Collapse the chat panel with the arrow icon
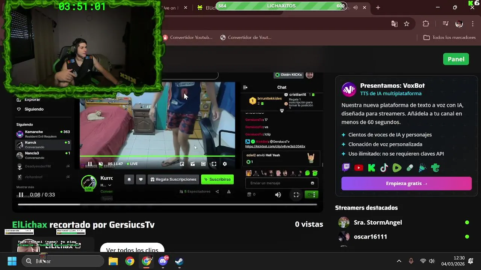The image size is (481, 270). pyautogui.click(x=245, y=87)
